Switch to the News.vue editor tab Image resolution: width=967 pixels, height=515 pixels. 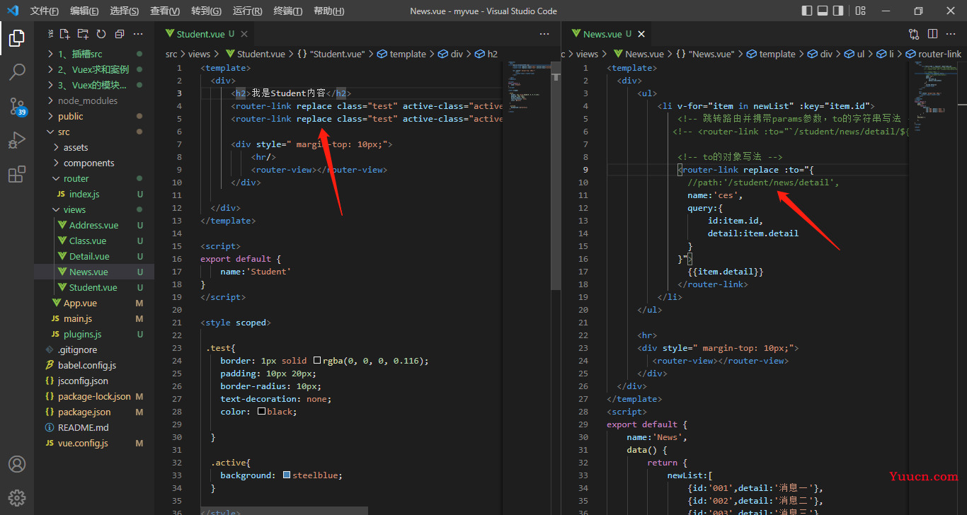607,34
